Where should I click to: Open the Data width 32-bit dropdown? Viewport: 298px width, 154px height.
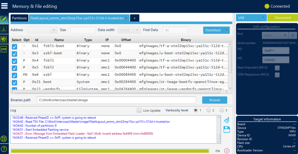pos(129,30)
